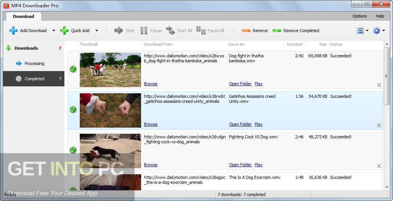Click Remove Completed green bar button
Viewport: 393px width, 201px height.
click(296, 31)
